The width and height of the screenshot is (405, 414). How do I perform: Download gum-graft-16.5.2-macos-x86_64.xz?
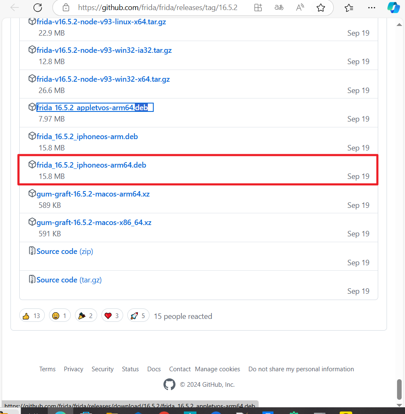pos(94,223)
